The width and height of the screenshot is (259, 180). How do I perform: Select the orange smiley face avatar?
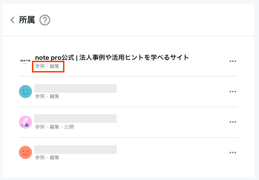pyautogui.click(x=25, y=152)
